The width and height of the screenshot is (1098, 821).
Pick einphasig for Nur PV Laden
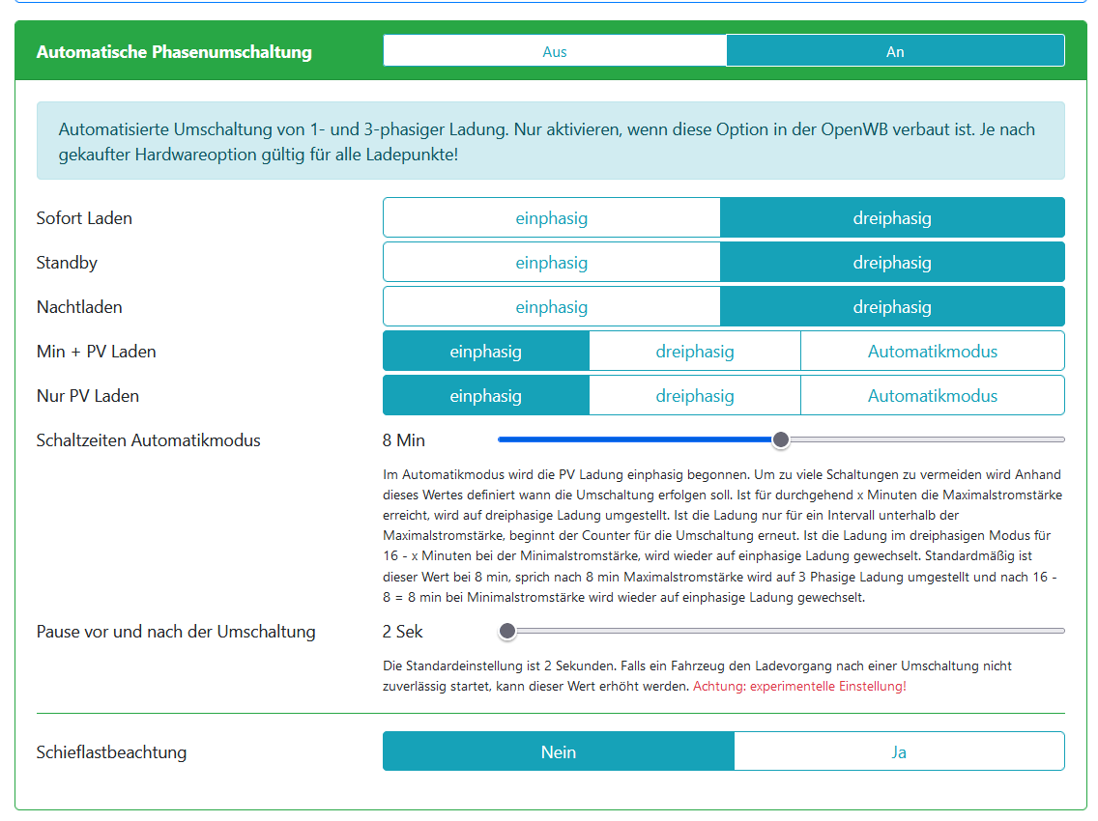[x=485, y=395]
